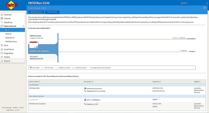Open Media Server in sidebar
Viewport: 209px width, 113px height.
click(x=10, y=38)
